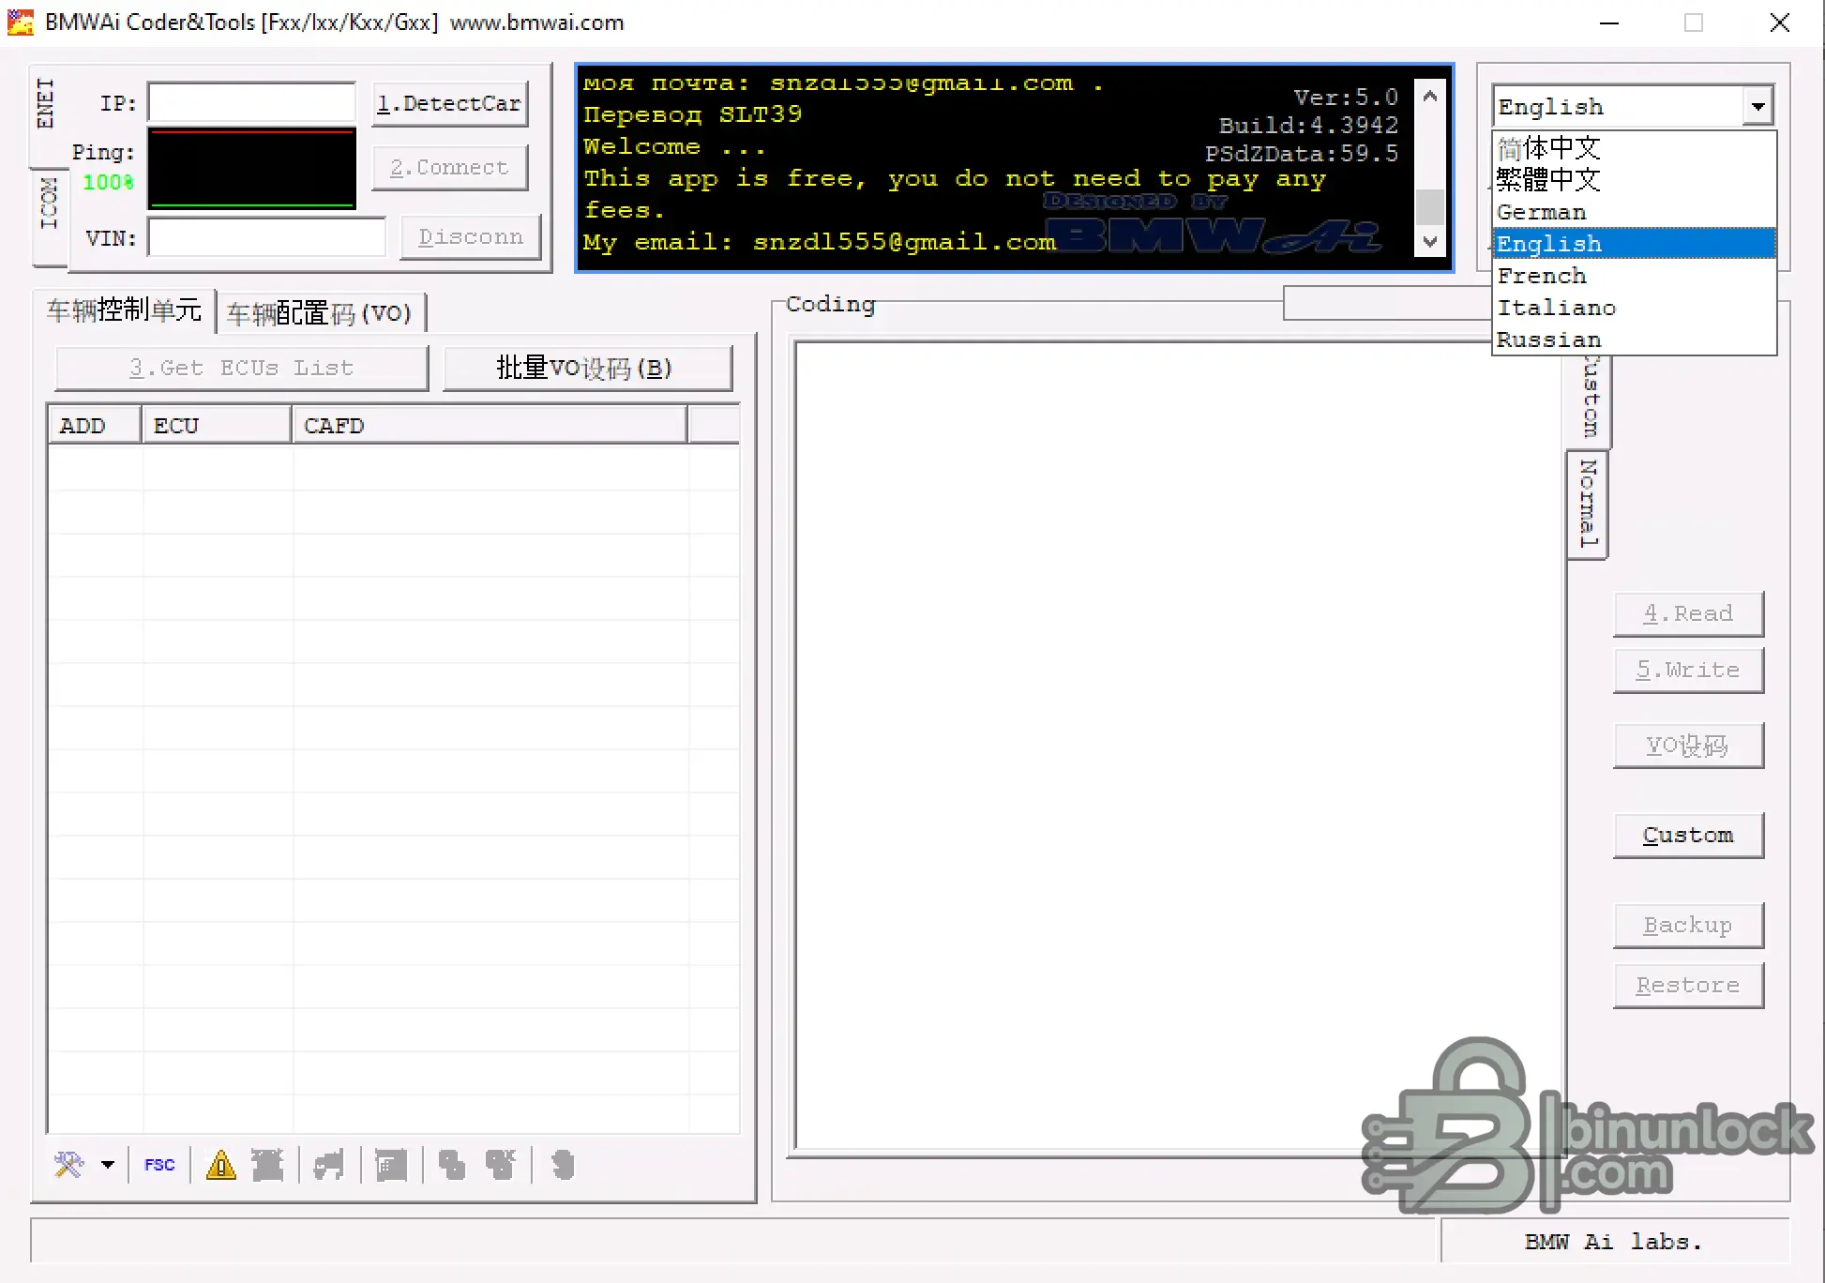
Task: Click the 'BMW Ai labs.' status text
Action: [x=1613, y=1242]
